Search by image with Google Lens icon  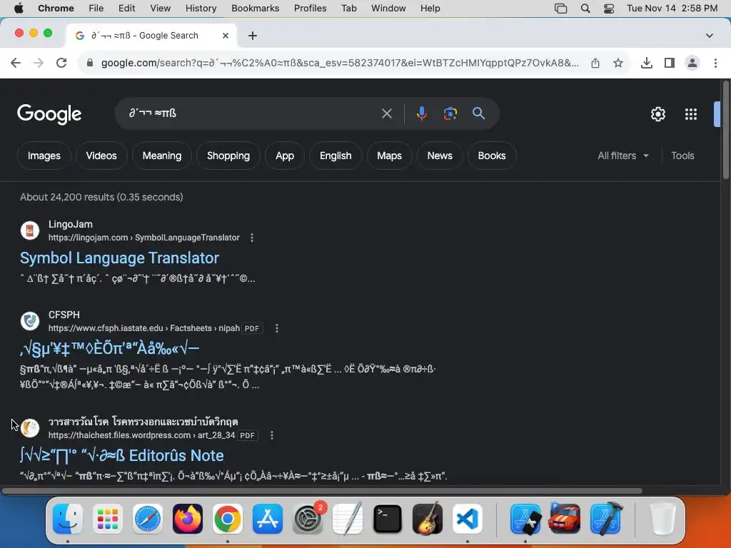(x=450, y=113)
